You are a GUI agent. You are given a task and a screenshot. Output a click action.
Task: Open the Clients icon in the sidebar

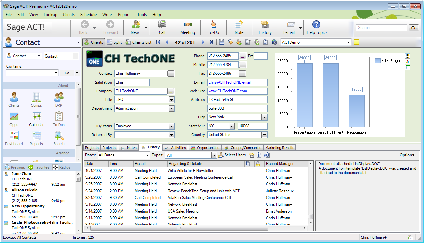click(x=14, y=100)
